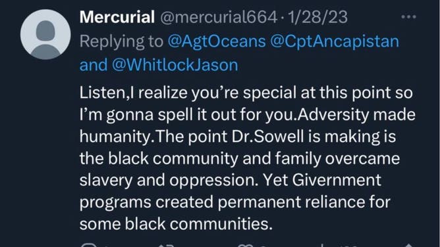Like the tweet with the heart icon
Viewport: 440px width, 247px height.
245,245
